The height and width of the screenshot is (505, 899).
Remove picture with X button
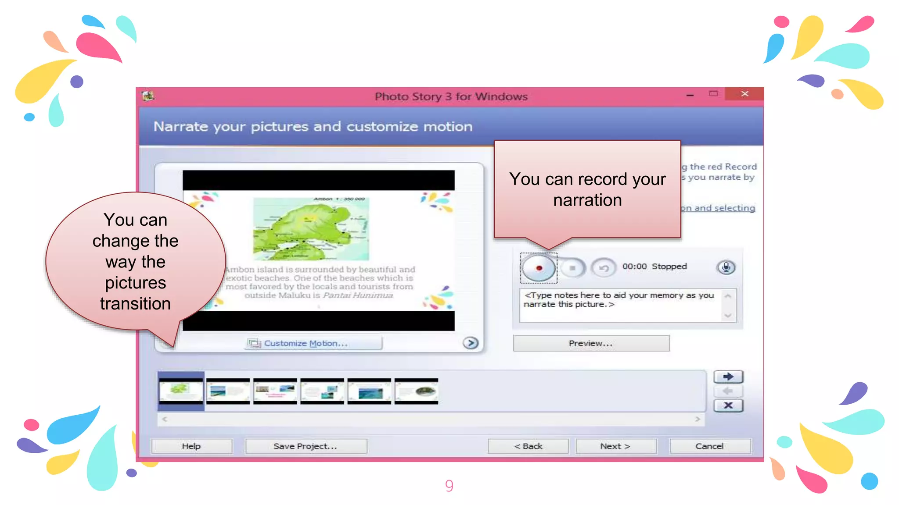tap(728, 405)
